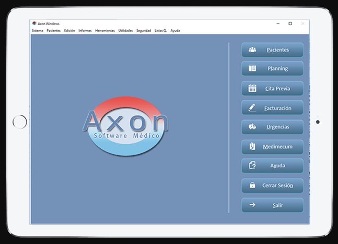Image resolution: width=338 pixels, height=244 pixels.
Task: Open the Listas Q. menu
Action: pyautogui.click(x=160, y=31)
